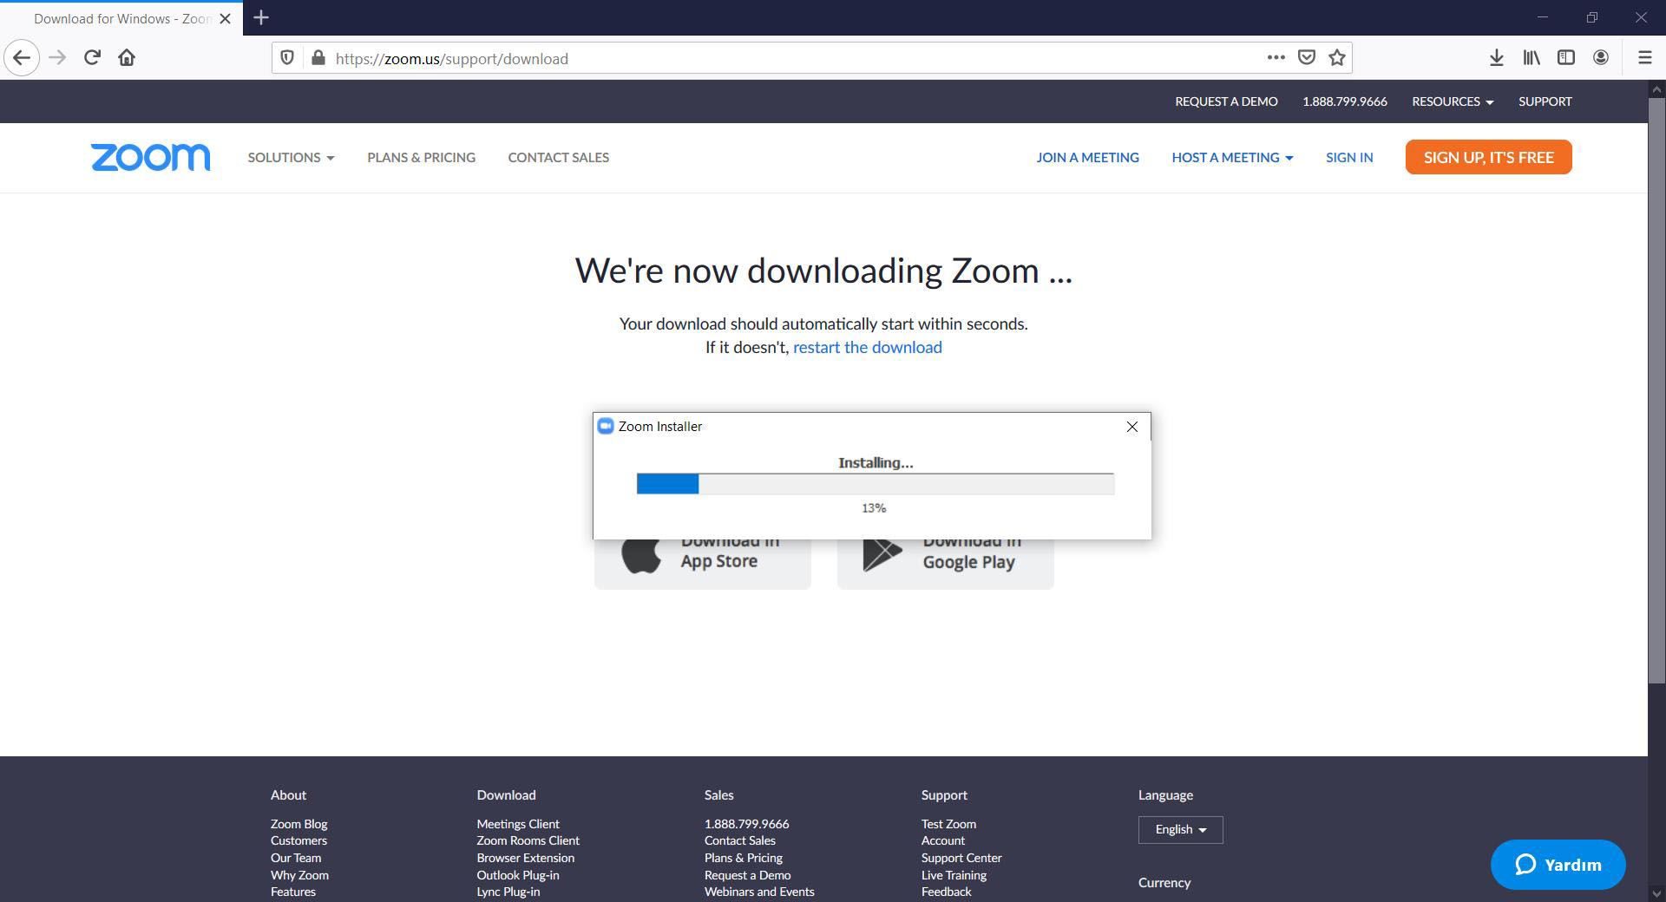1666x902 pixels.
Task: Open Features footer link
Action: [292, 892]
